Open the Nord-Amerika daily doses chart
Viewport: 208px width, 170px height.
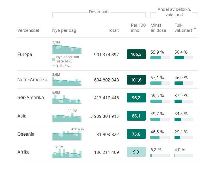(67, 81)
